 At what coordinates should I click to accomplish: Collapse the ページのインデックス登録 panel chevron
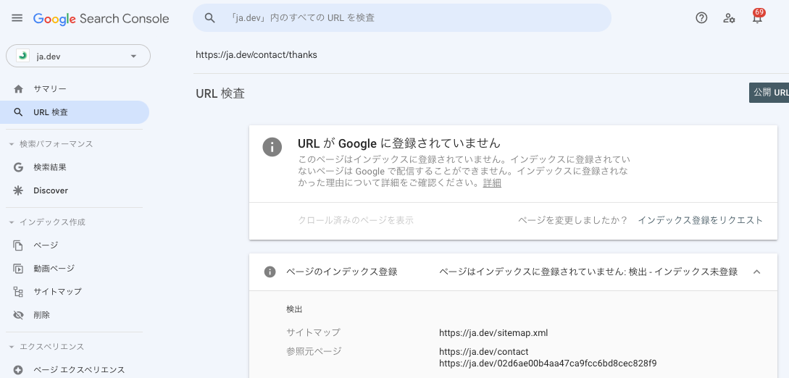point(756,272)
